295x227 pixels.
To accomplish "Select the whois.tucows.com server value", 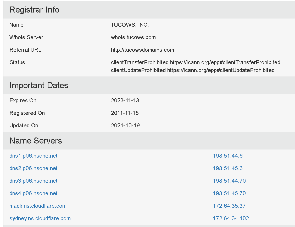I will pyautogui.click(x=133, y=37).
